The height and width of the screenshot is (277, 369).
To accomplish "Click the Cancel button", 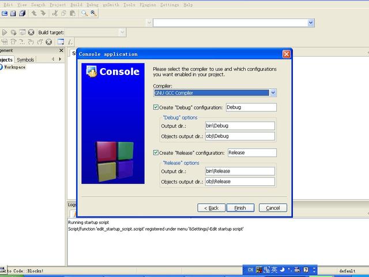I will tap(273, 208).
